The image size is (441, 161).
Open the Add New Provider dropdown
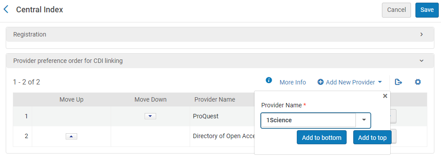click(350, 82)
